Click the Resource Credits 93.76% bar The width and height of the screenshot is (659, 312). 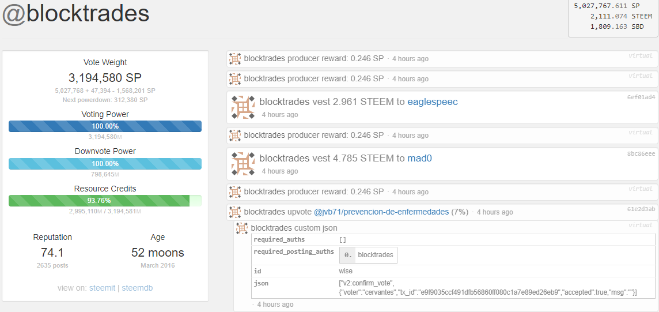coord(105,201)
